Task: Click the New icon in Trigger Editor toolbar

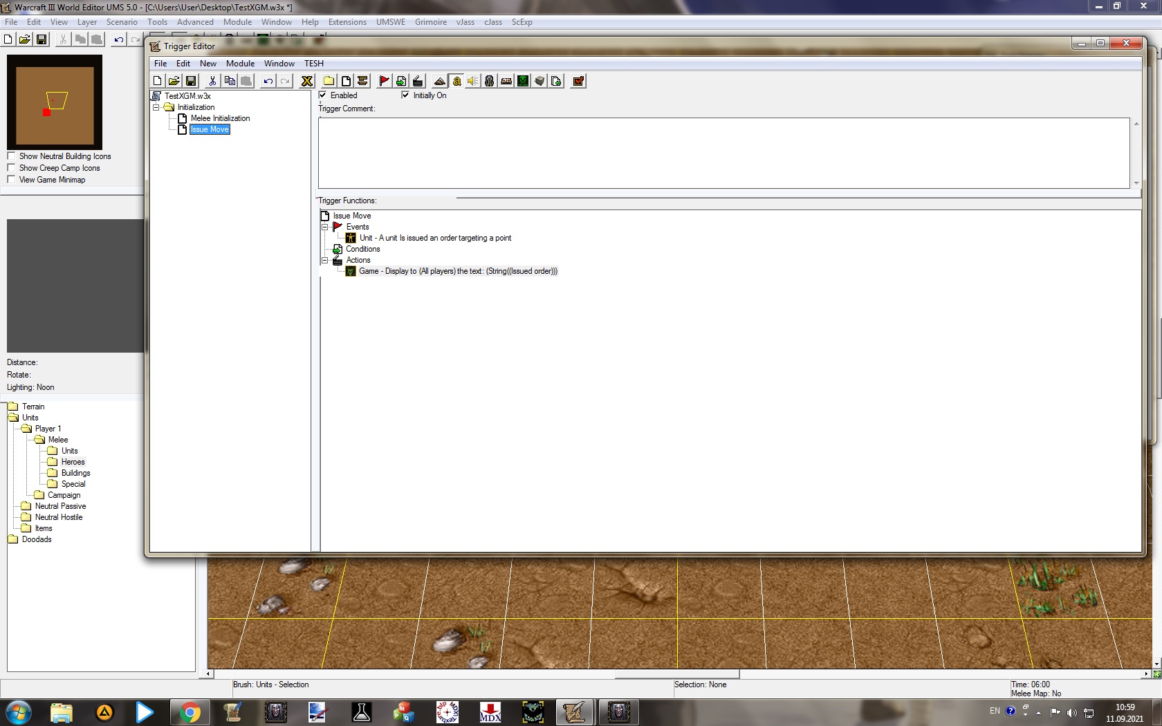Action: 158,81
